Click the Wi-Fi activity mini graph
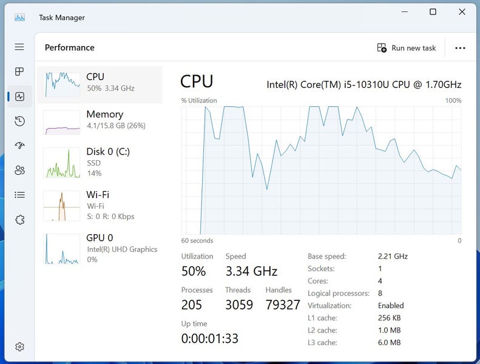Screen dimensions: 480x364 (x=62, y=206)
